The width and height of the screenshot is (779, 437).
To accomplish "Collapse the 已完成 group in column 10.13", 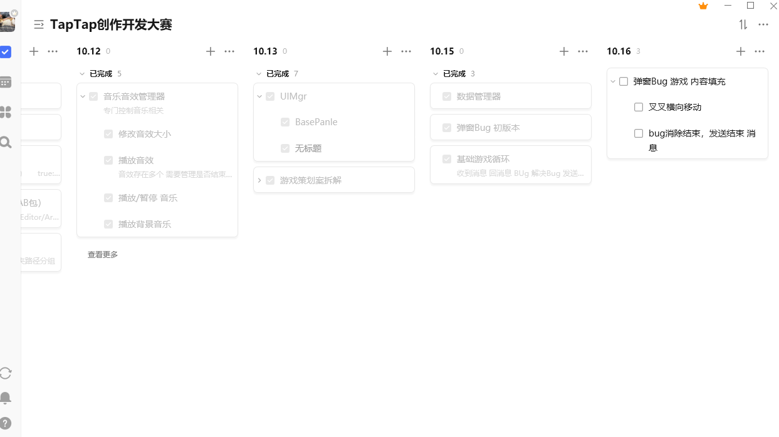I will click(259, 74).
